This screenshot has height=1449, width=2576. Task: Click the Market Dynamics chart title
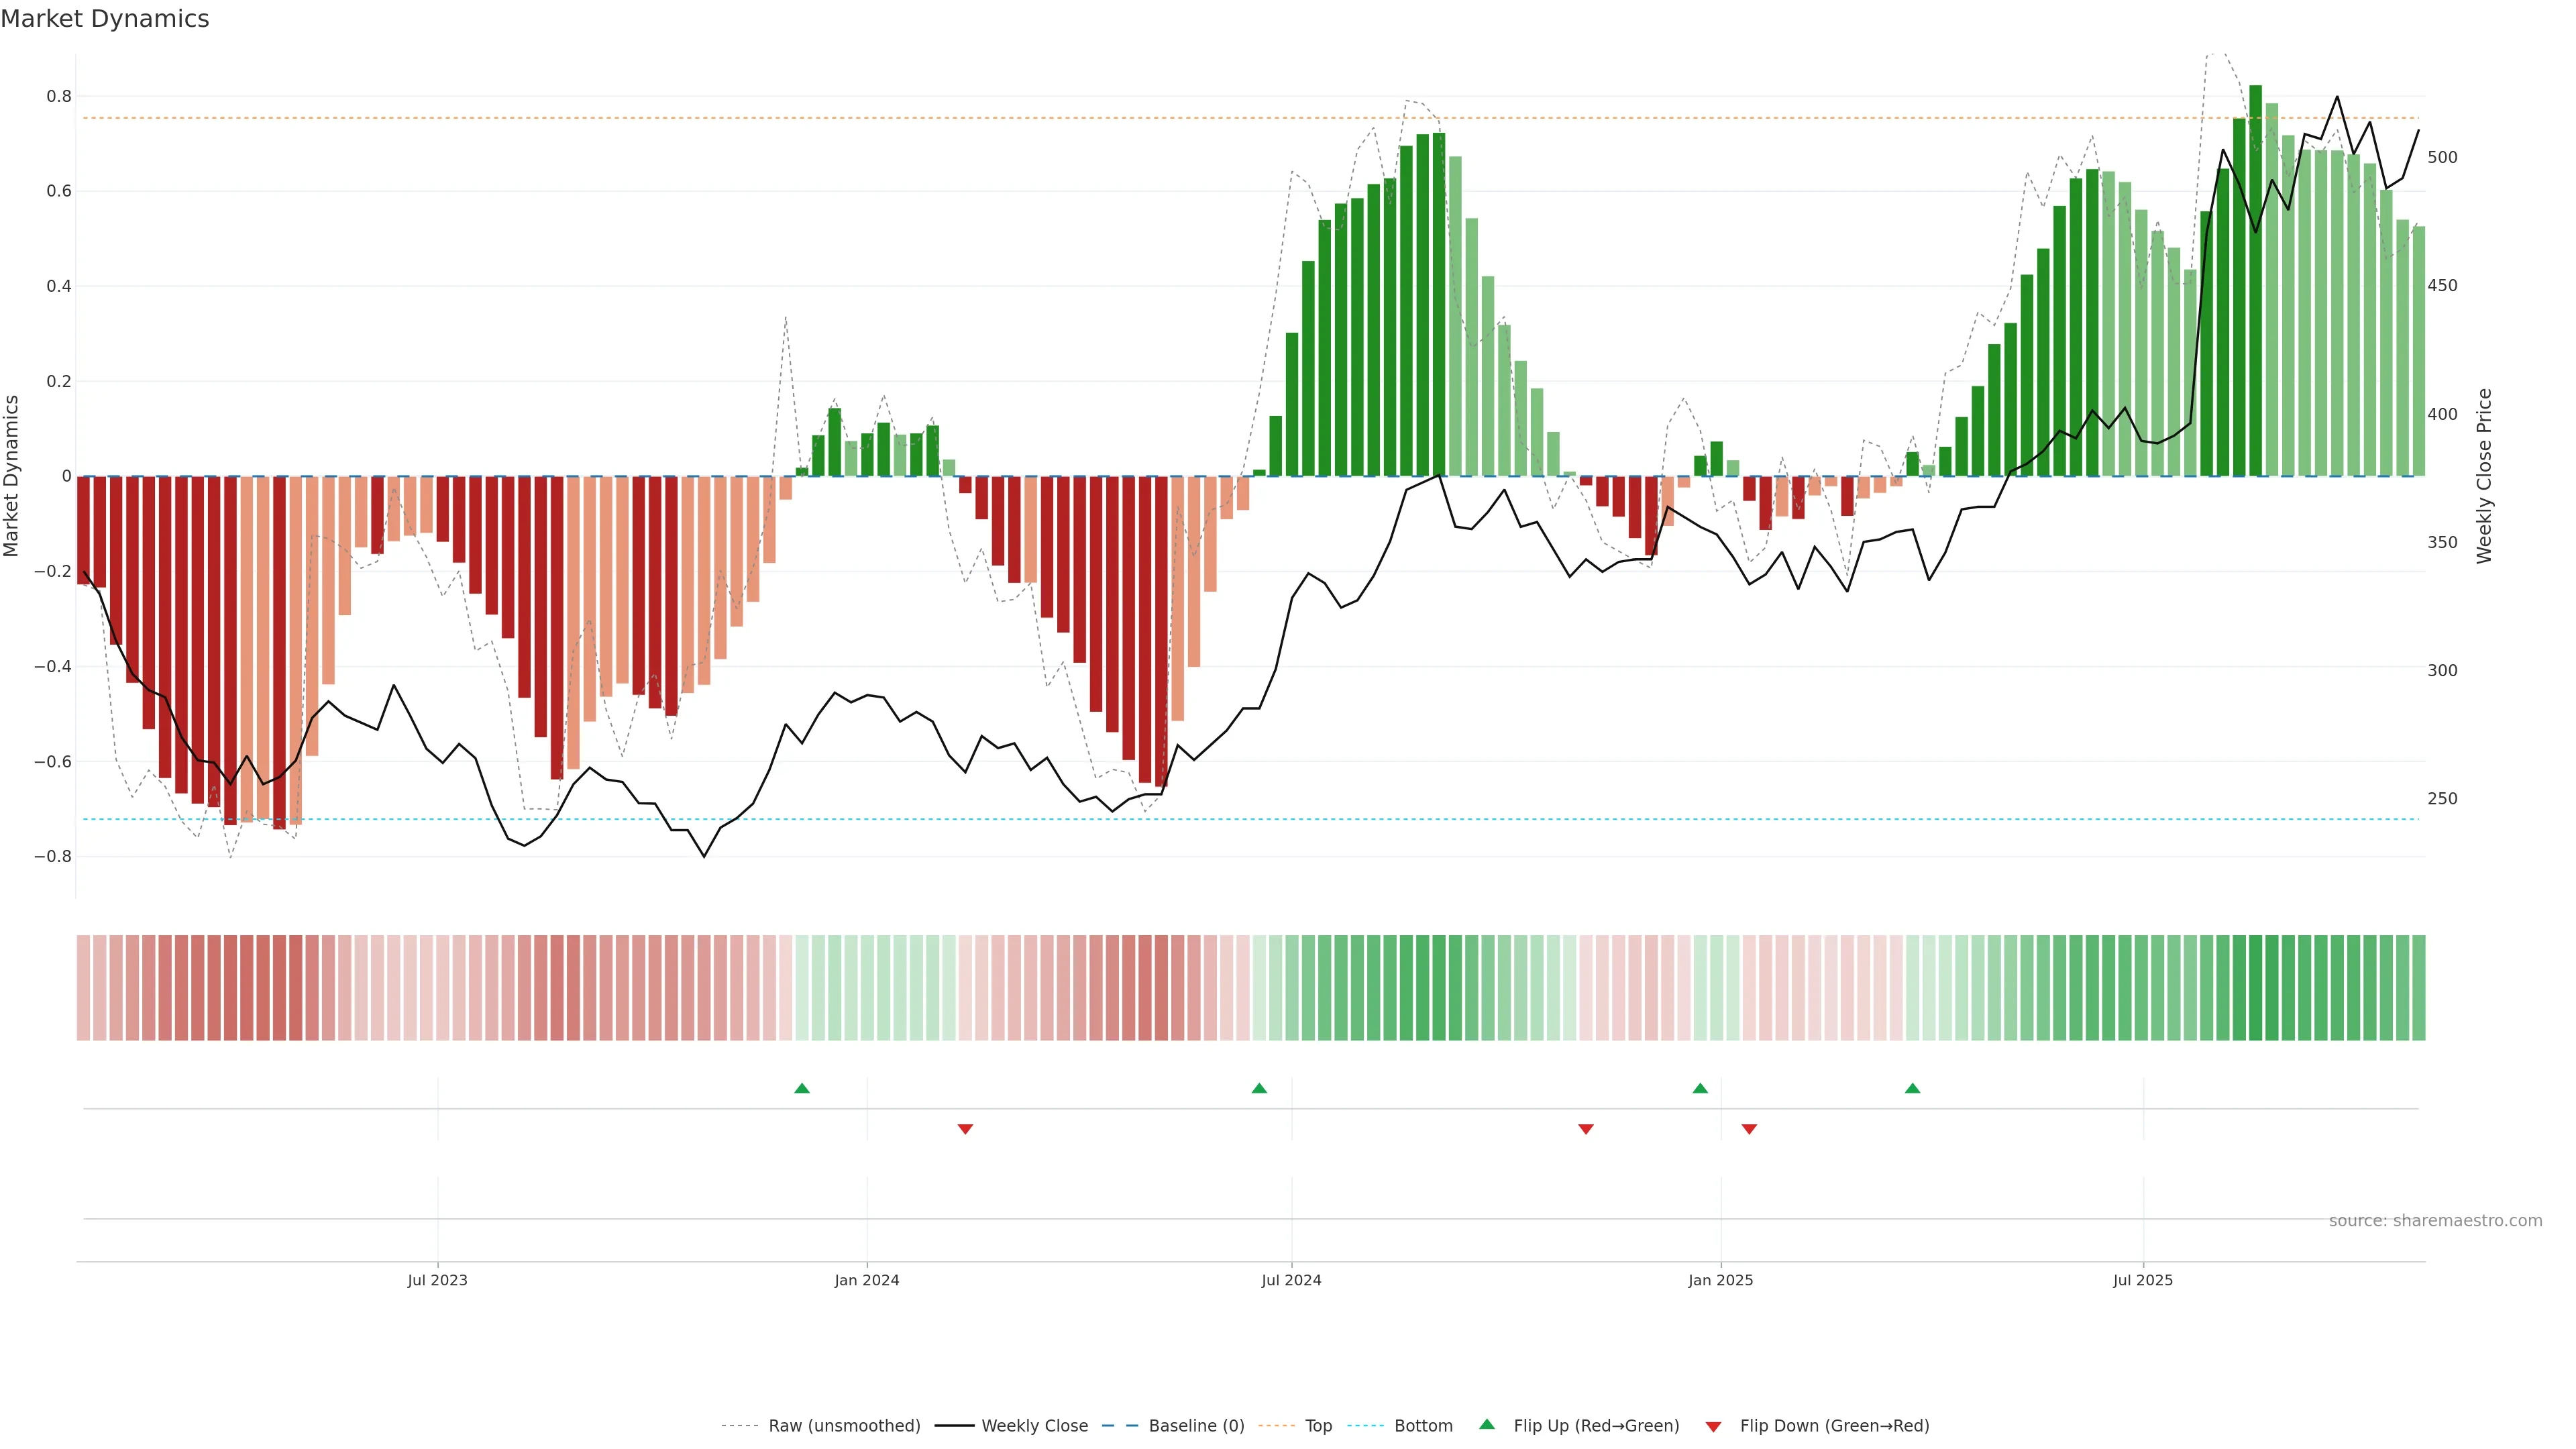tap(105, 19)
